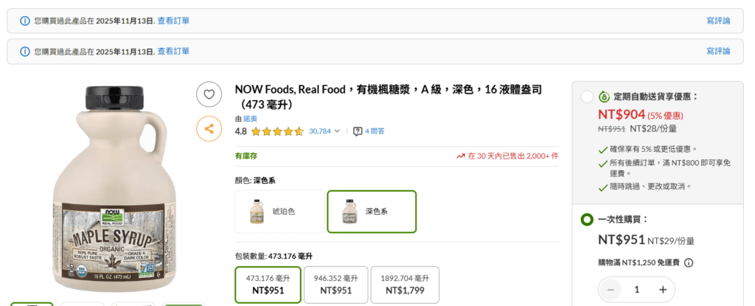
Task: Click 寫評論 link in second notice
Action: pyautogui.click(x=718, y=52)
